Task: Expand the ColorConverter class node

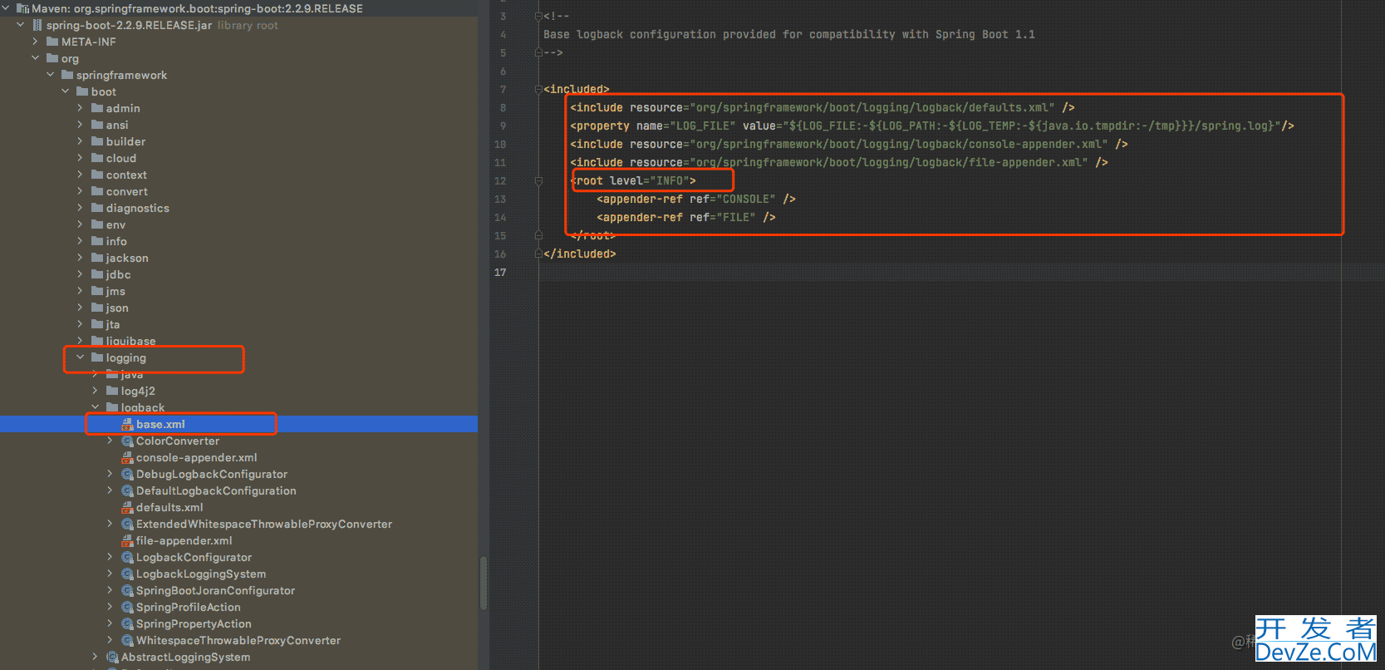Action: coord(111,441)
